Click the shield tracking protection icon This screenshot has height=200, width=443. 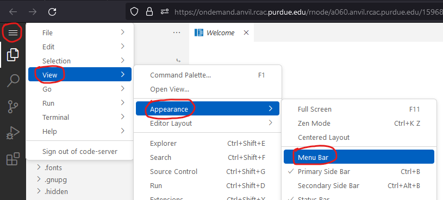pyautogui.click(x=134, y=11)
